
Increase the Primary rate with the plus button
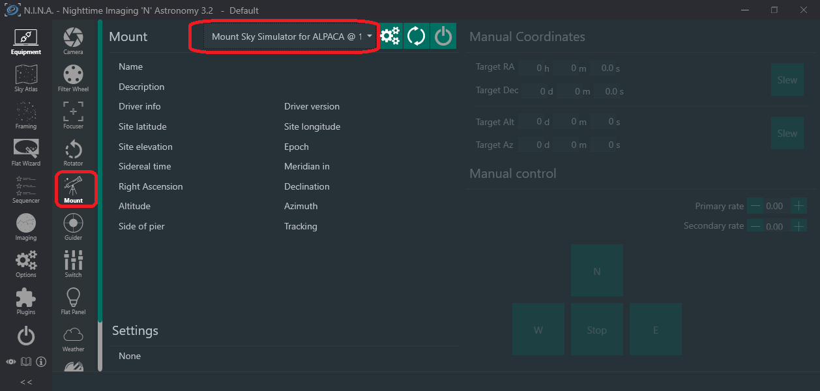pos(798,206)
